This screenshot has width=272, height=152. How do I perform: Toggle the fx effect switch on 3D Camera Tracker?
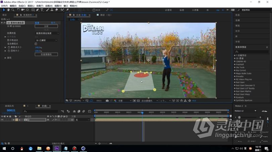click(x=4, y=23)
